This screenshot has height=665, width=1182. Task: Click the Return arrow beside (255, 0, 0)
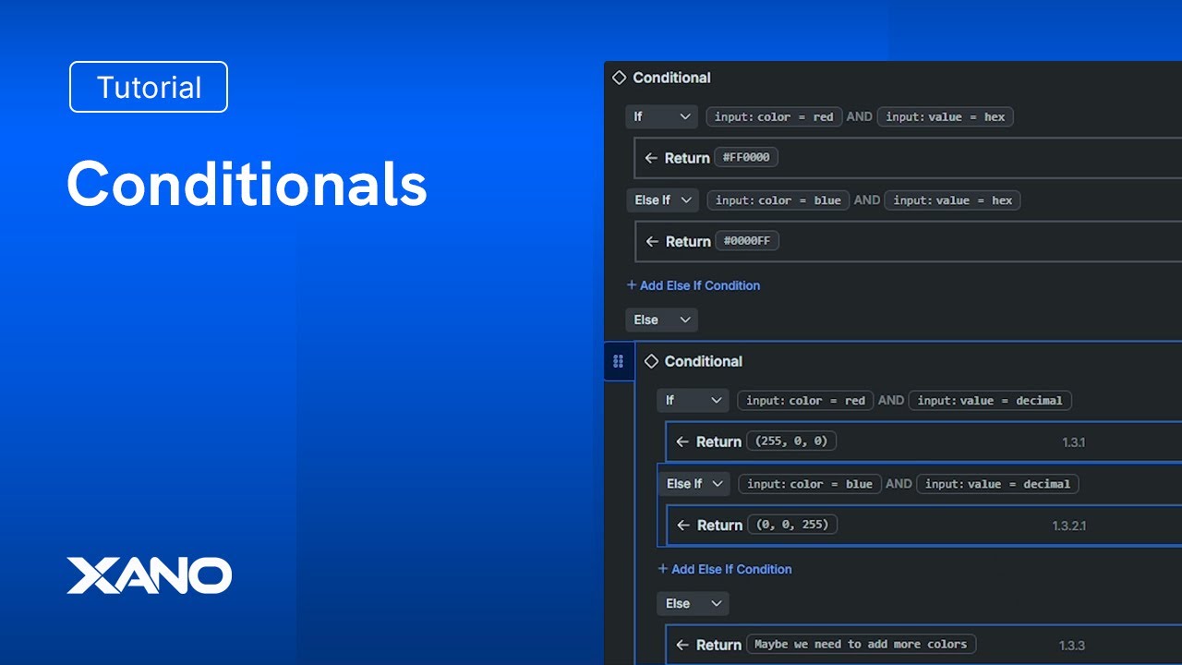pos(683,441)
